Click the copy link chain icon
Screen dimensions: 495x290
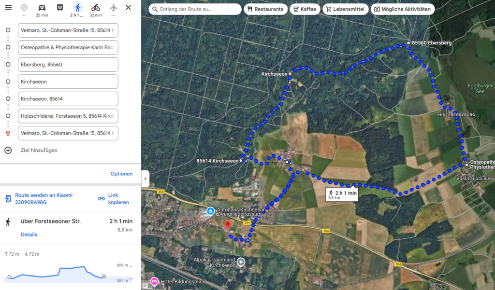[102, 199]
